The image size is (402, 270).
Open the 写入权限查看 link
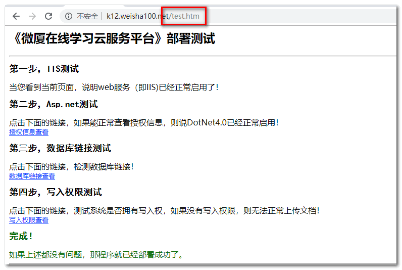click(29, 220)
